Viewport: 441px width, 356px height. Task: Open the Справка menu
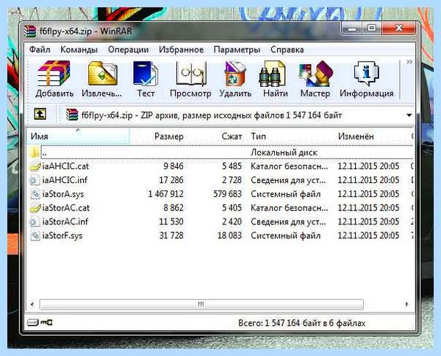pyautogui.click(x=287, y=49)
